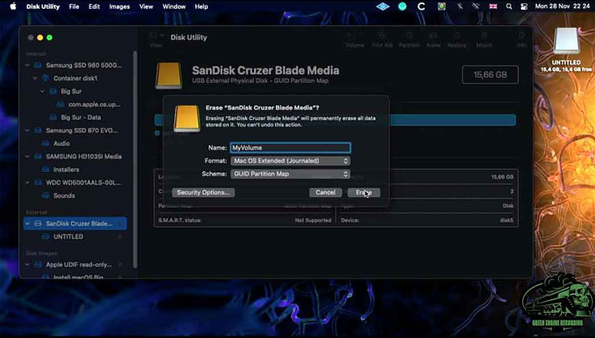Viewport: 595px width, 338px height.
Task: Select the Audio volume icon
Action: point(45,143)
